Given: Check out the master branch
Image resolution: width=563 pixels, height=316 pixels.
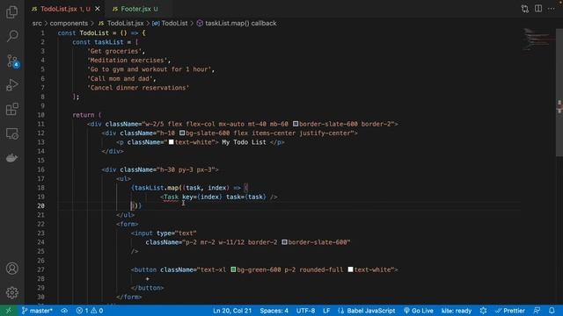Looking at the screenshot, I should pyautogui.click(x=37, y=311).
